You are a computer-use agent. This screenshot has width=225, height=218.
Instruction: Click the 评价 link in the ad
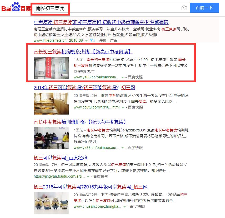[x=103, y=40]
